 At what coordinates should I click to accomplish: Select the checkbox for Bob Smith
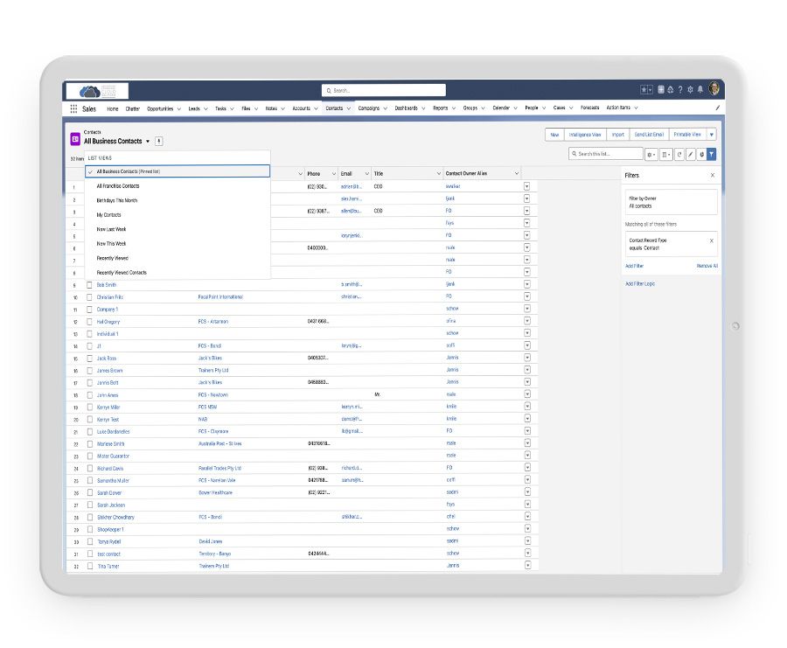point(89,284)
